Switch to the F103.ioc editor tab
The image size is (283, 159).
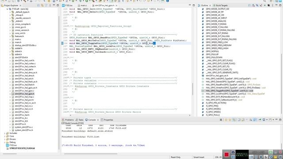pos(67,5)
